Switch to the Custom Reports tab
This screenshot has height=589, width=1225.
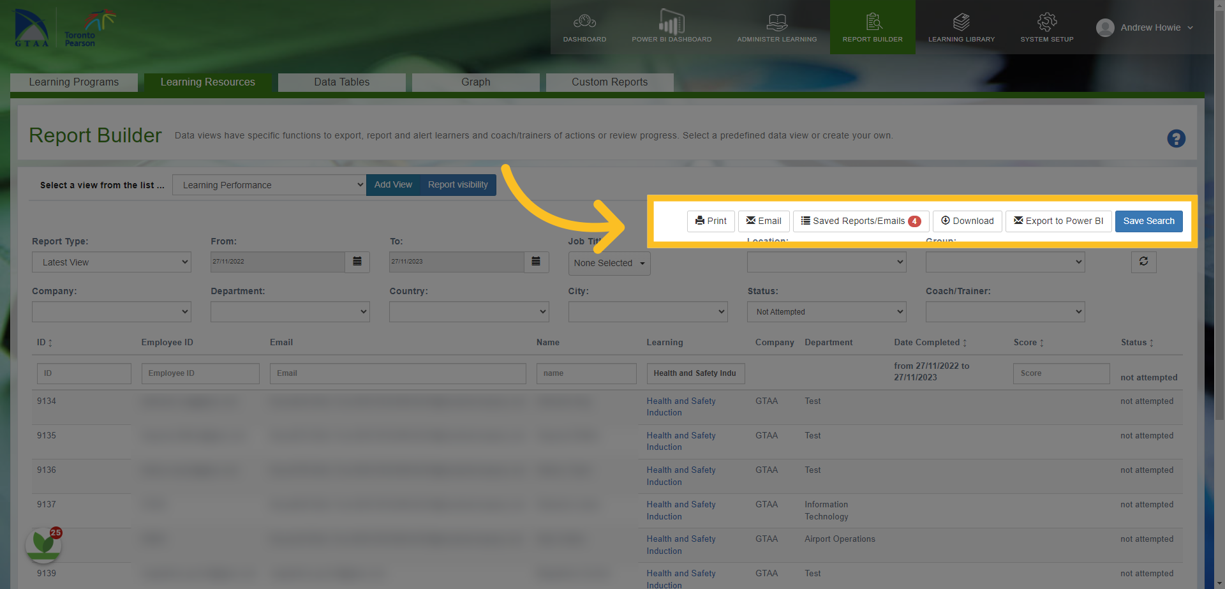610,82
